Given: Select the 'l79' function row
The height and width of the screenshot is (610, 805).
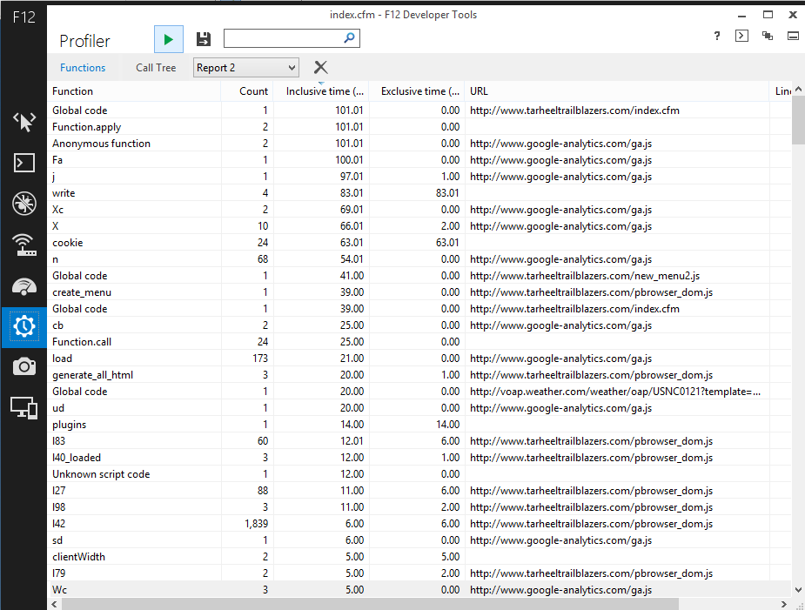Looking at the screenshot, I should pos(420,573).
